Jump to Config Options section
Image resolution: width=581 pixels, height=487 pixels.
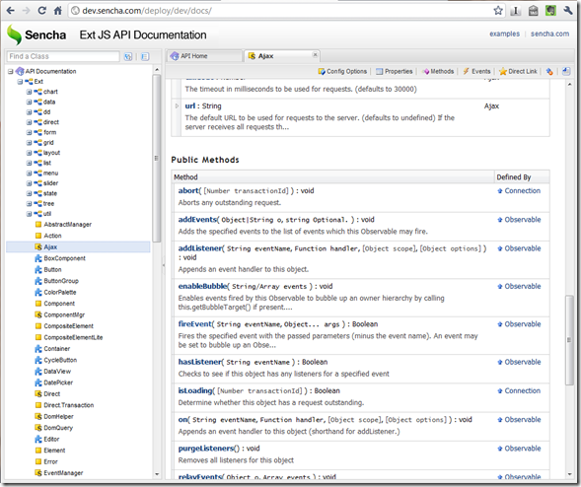coord(342,71)
